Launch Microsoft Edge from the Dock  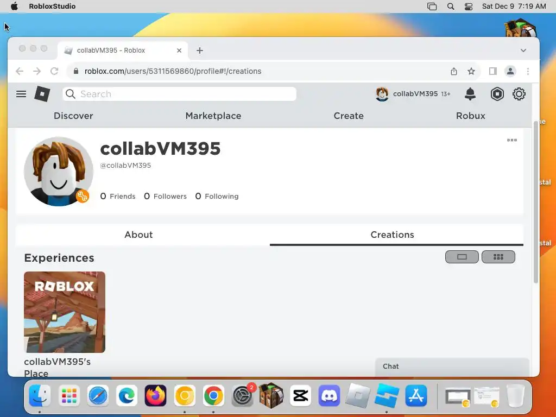point(127,396)
